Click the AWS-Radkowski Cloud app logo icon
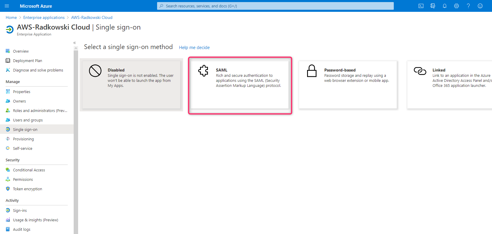Screen dimensions: 492x234 click(x=10, y=29)
